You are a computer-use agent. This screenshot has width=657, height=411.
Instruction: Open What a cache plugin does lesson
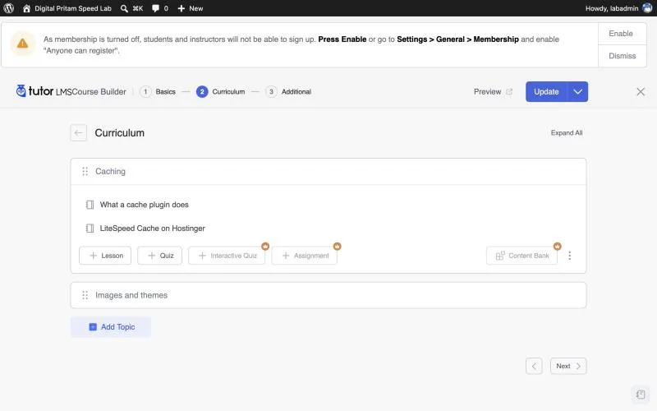click(x=145, y=205)
